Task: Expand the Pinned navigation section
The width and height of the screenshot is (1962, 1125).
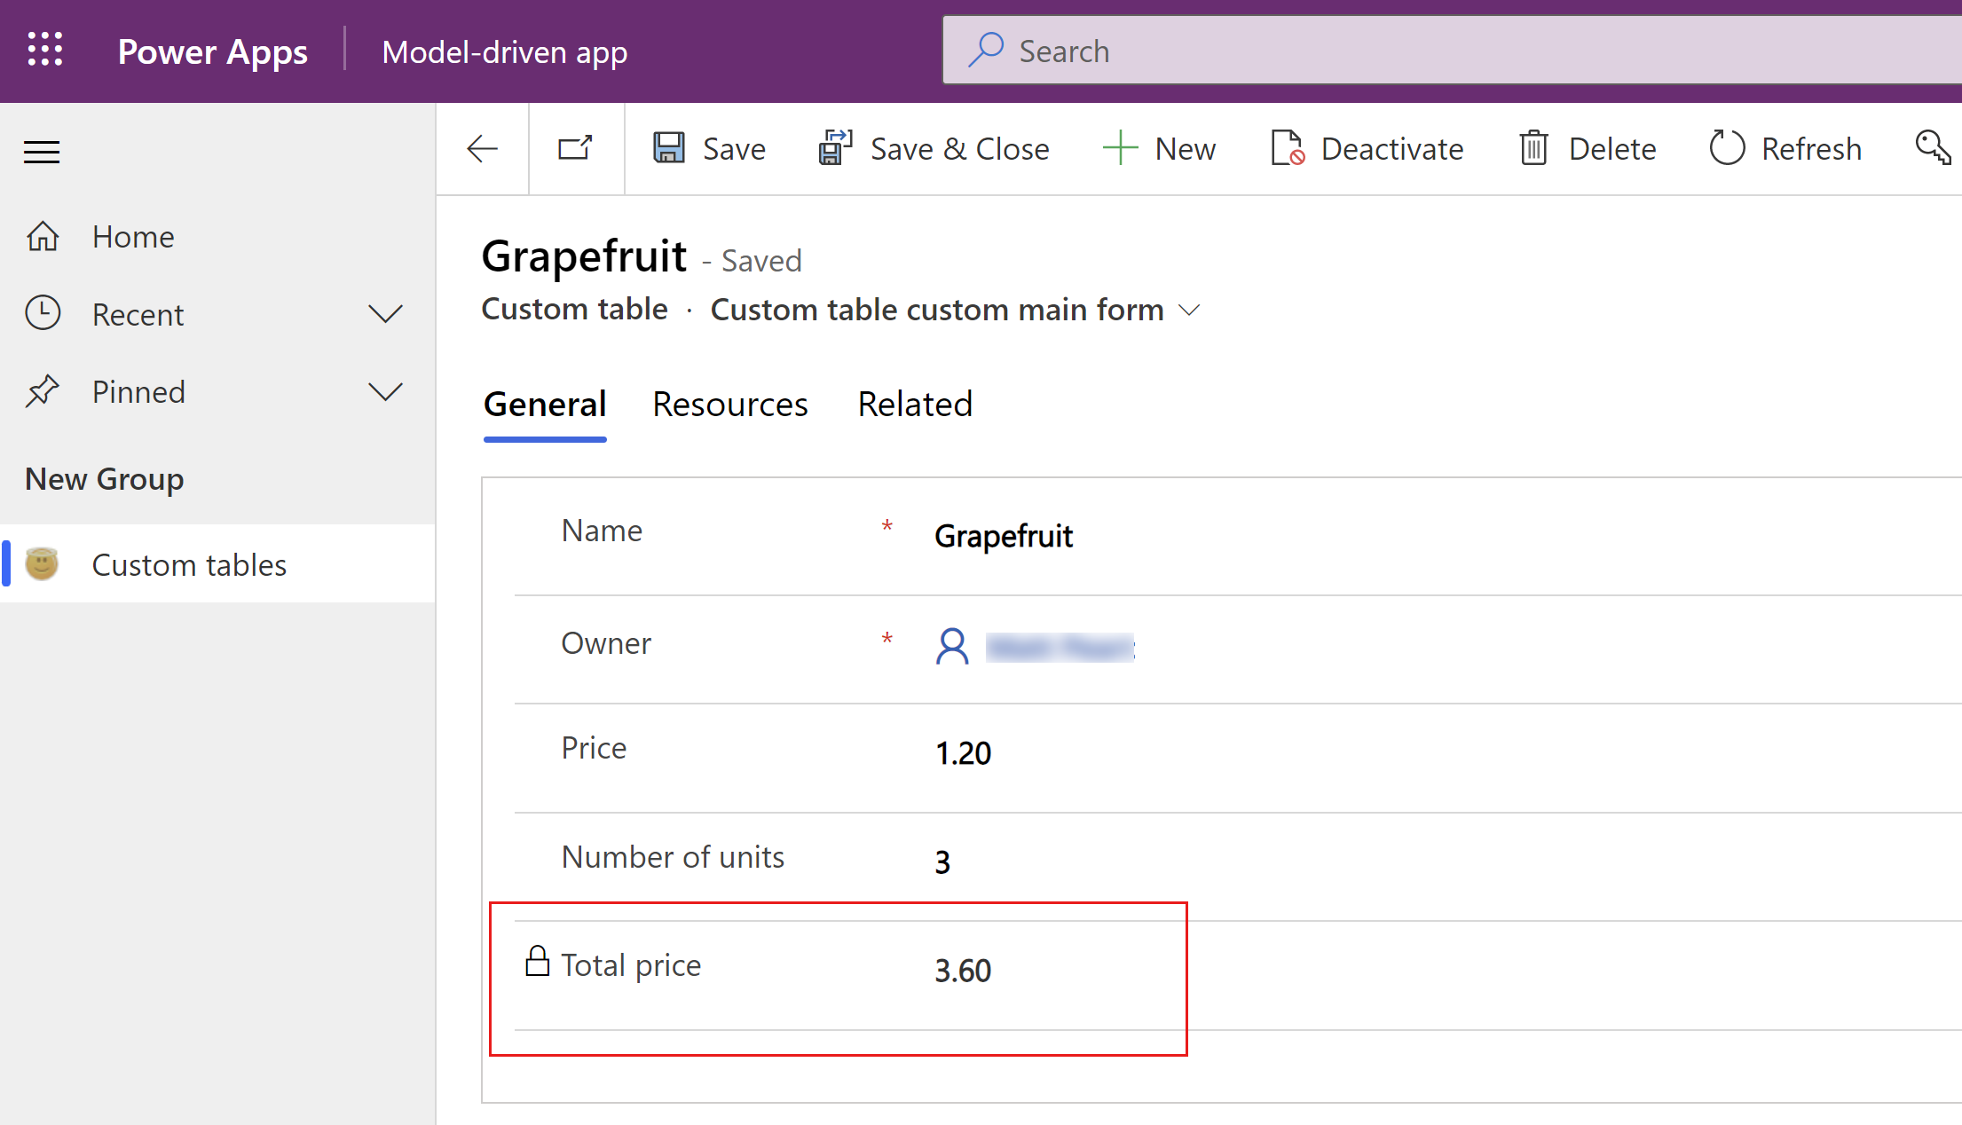Action: point(385,392)
